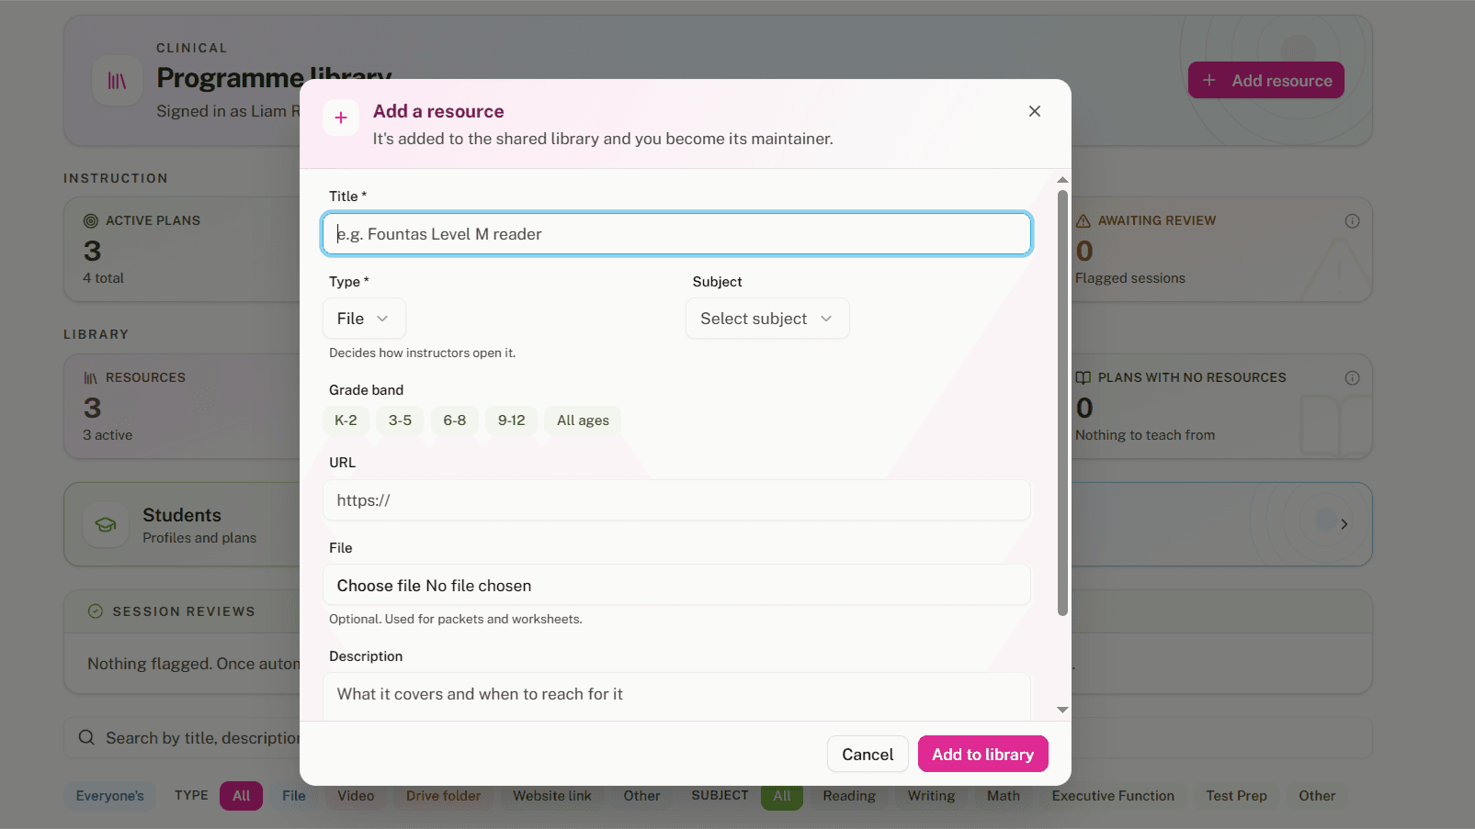The height and width of the screenshot is (829, 1475).
Task: Click the '4 total' plans text
Action: [103, 278]
